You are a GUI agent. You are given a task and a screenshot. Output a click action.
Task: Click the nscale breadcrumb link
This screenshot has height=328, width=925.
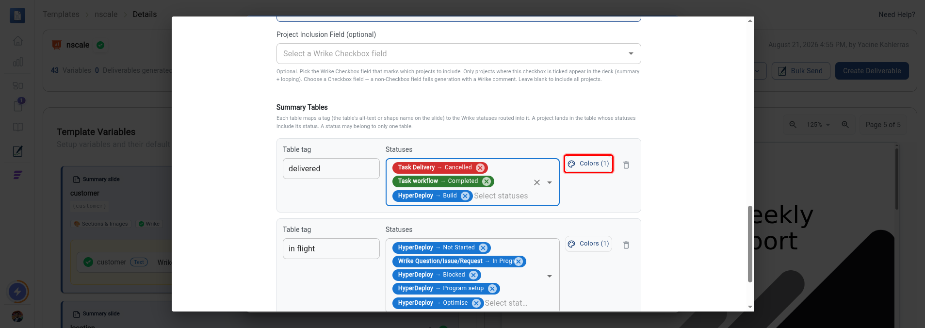click(106, 14)
